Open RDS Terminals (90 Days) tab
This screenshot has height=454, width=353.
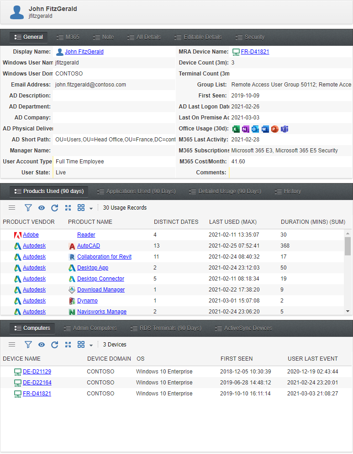click(x=166, y=328)
